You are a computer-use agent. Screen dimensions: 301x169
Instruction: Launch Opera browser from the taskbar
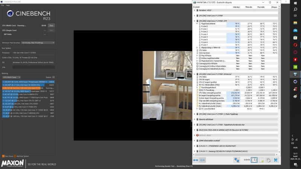click(x=295, y=45)
